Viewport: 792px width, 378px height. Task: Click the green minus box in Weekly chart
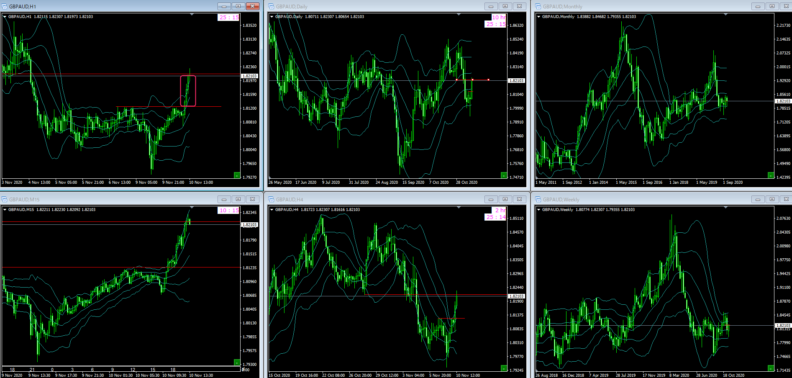[x=771, y=368]
